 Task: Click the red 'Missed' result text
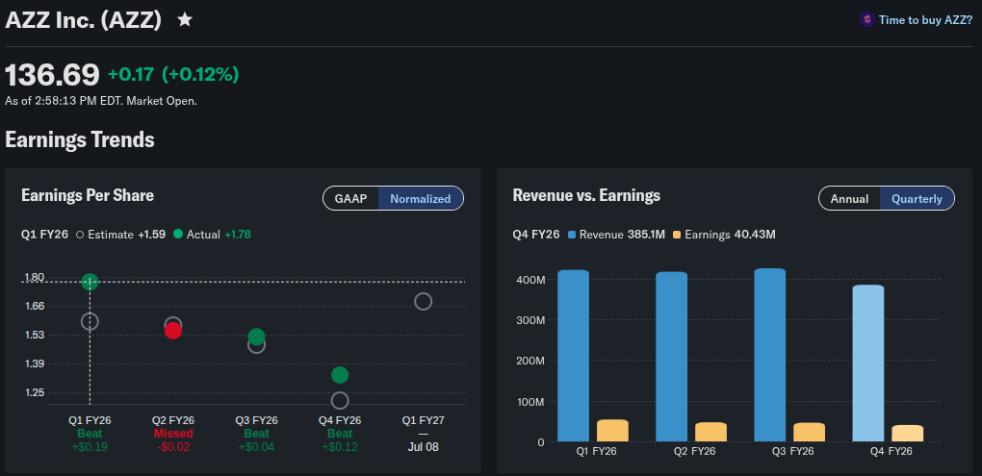[x=173, y=434]
